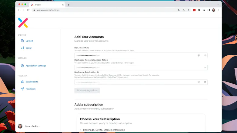Reload the XPoster settings page
The height and width of the screenshot is (133, 237).
coord(28,10)
